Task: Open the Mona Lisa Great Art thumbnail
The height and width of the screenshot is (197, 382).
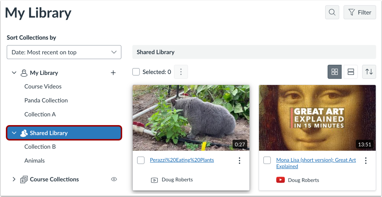Action: (317, 118)
